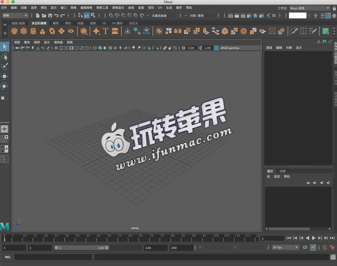Open the shelf tab selector menu
Screen dimensions: 337x266
click(x=5, y=25)
